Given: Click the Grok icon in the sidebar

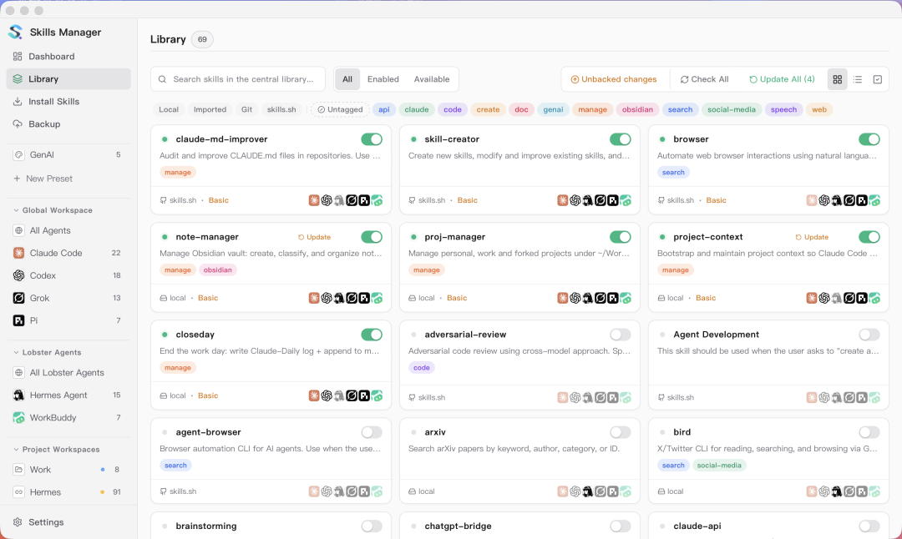Looking at the screenshot, I should coord(18,298).
